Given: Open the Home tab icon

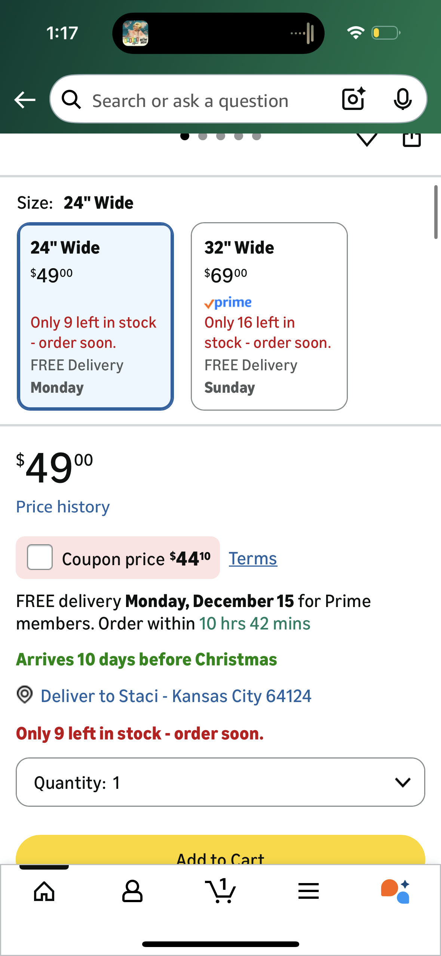Looking at the screenshot, I should point(44,891).
